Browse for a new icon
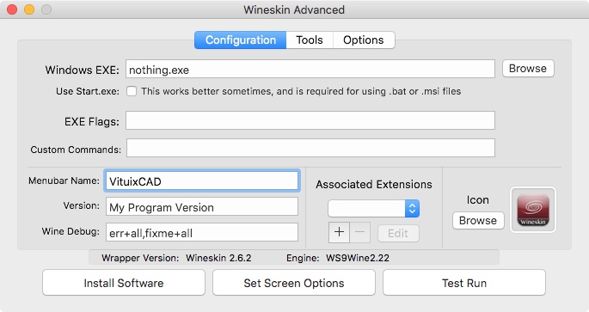 coord(478,220)
